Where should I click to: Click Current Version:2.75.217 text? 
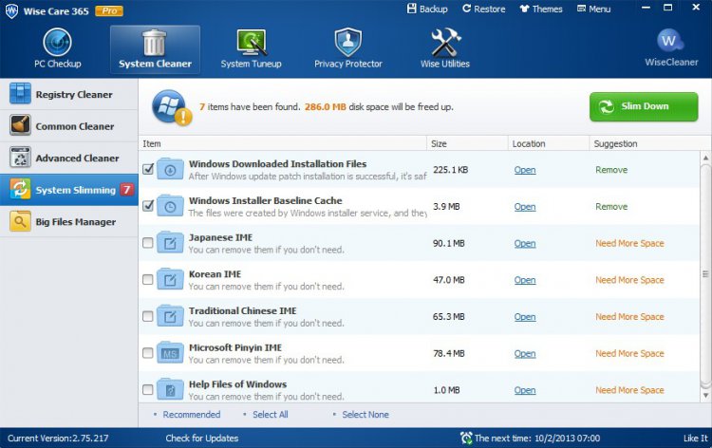point(58,438)
